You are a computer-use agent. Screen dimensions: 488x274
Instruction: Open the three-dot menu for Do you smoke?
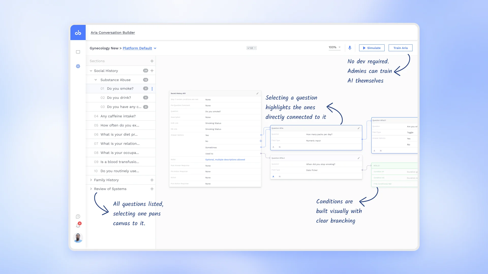click(x=152, y=89)
